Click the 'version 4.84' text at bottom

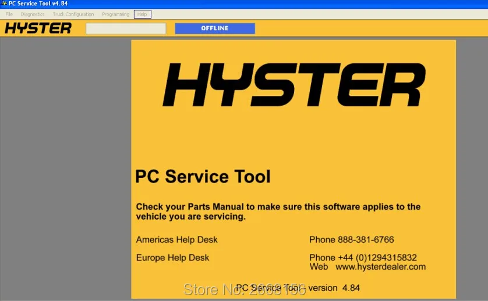[x=334, y=288]
